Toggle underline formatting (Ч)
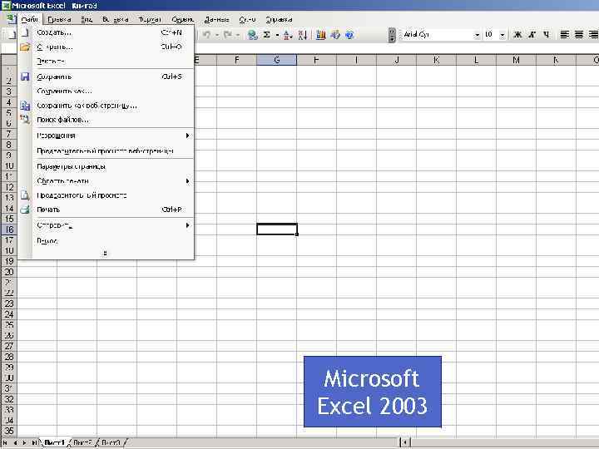Image resolution: width=599 pixels, height=449 pixels. 547,35
